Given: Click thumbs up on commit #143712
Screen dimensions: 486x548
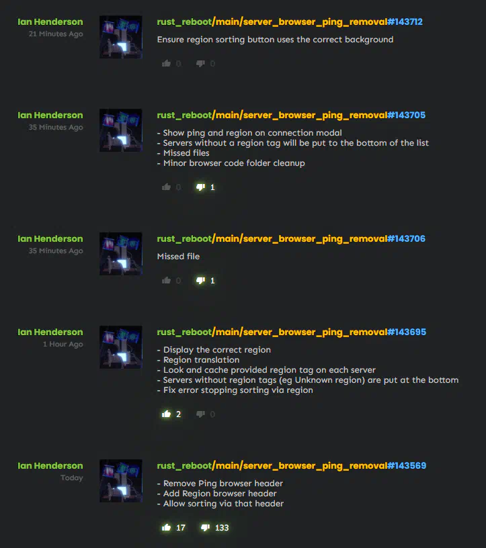Looking at the screenshot, I should 166,63.
